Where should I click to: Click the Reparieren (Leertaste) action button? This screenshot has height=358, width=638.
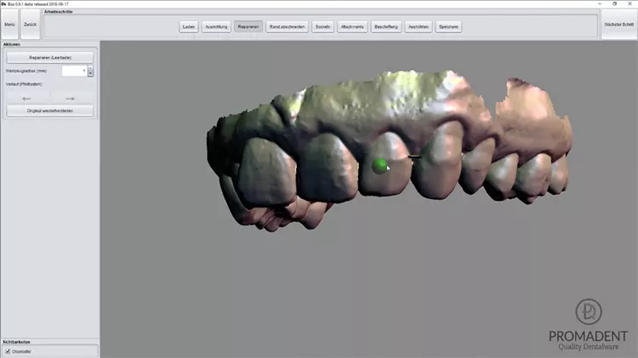click(50, 58)
